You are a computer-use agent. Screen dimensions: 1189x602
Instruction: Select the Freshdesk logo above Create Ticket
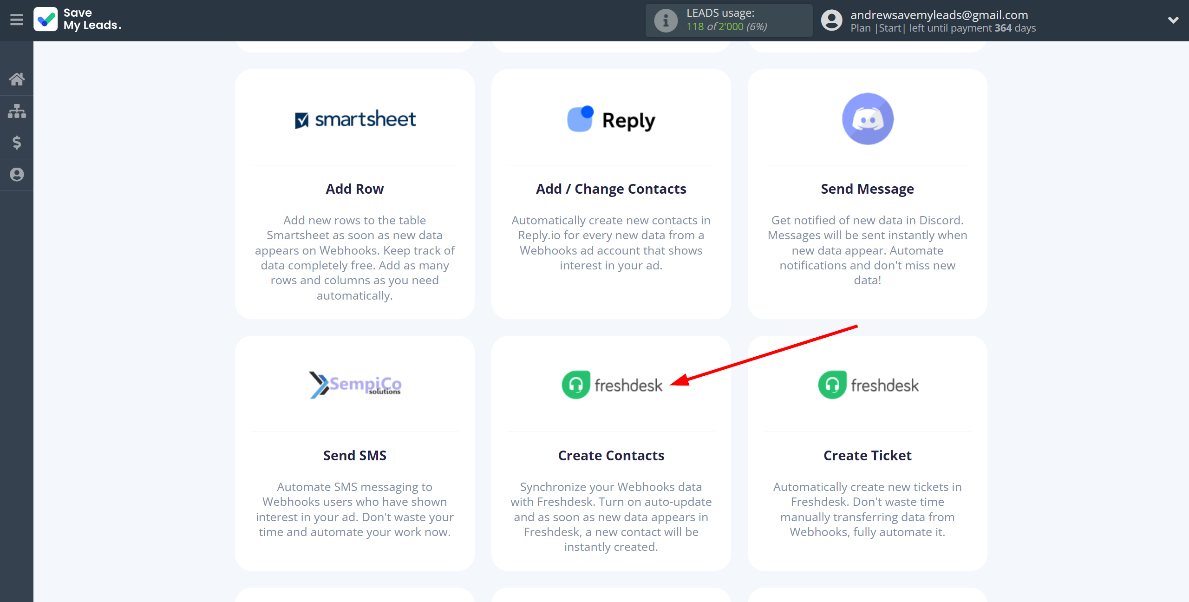click(x=868, y=385)
